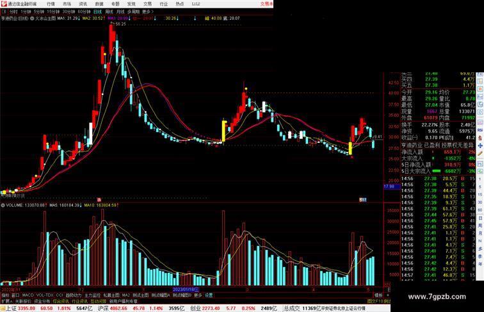Click the highlighted date marker 2023/01/18
The height and width of the screenshot is (312, 484).
pos(186,290)
